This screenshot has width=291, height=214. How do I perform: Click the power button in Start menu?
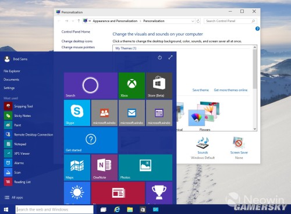(159, 58)
